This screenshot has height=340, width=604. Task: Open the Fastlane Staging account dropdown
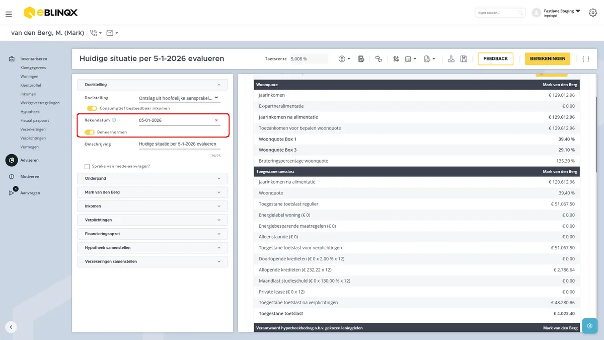click(556, 13)
